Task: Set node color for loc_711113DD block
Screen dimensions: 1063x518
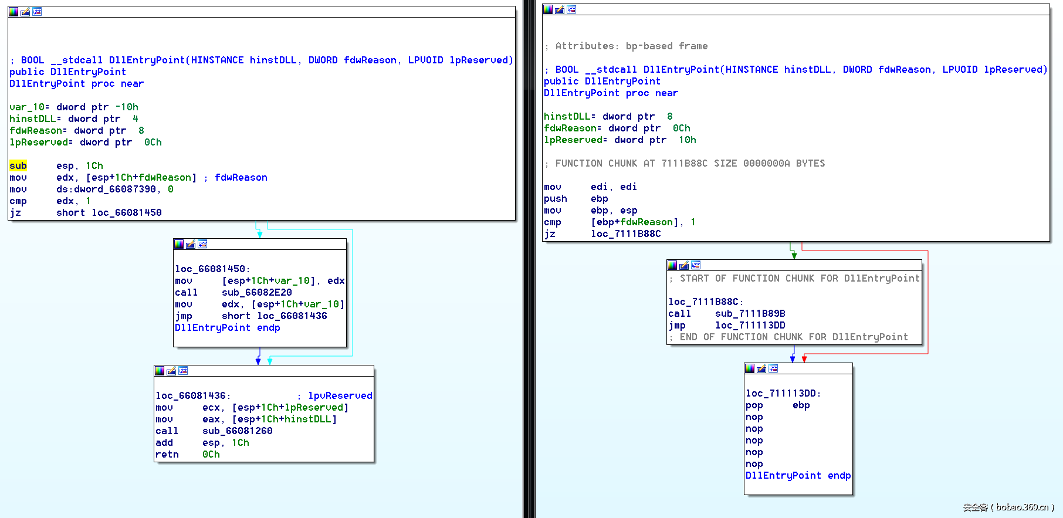Action: (x=750, y=368)
